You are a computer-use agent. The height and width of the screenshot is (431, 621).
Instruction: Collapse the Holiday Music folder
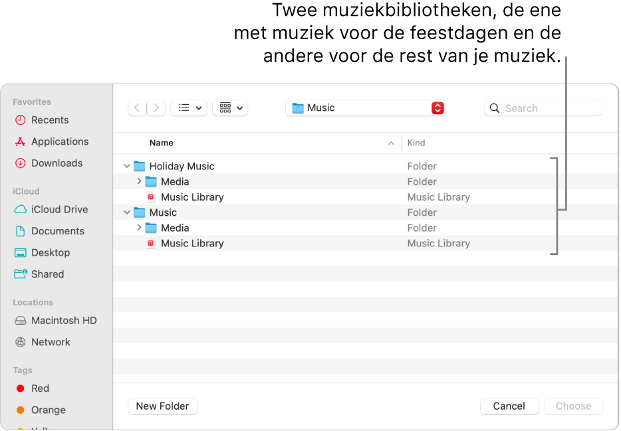coord(127,167)
